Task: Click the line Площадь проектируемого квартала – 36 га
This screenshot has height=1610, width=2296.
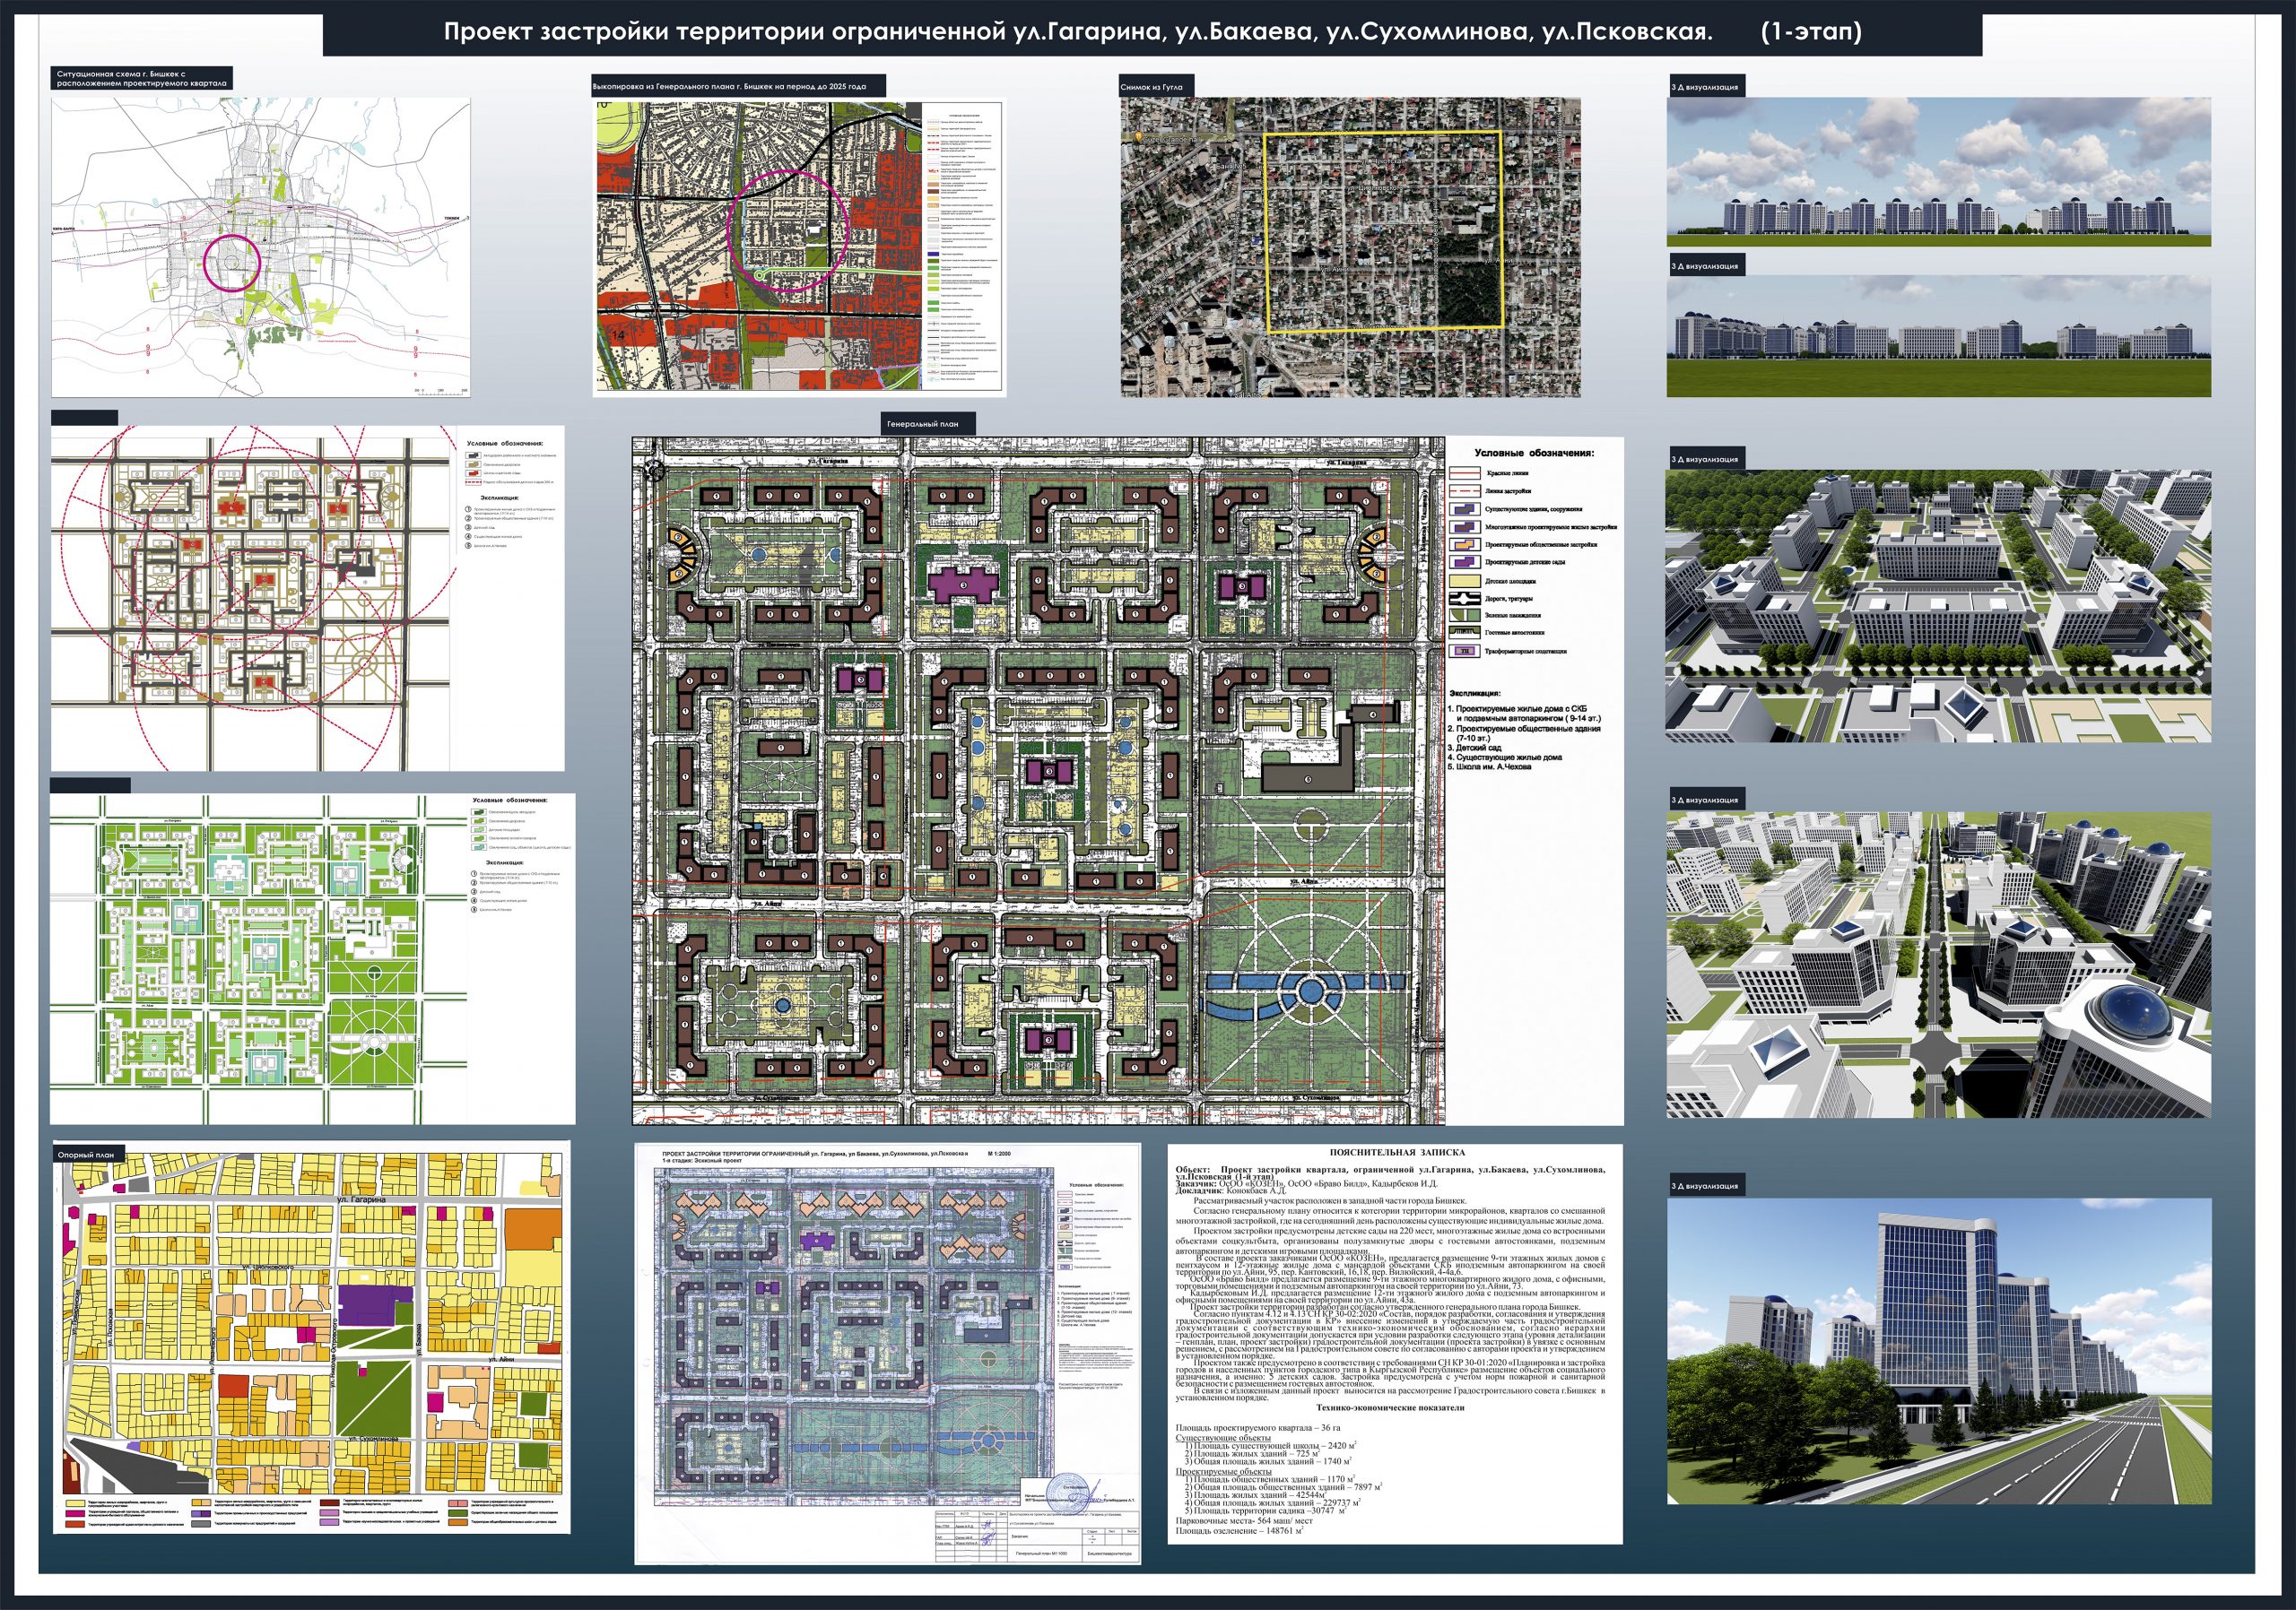Action: 1258,1429
